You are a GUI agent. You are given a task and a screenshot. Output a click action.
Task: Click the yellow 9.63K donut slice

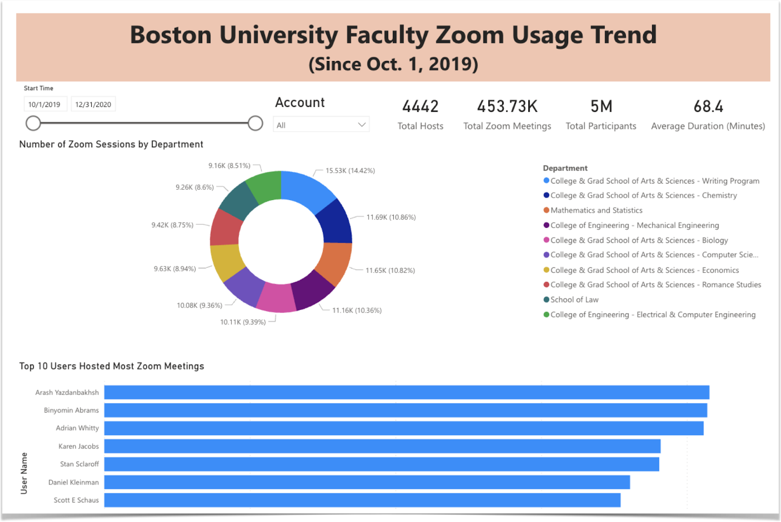click(x=226, y=261)
